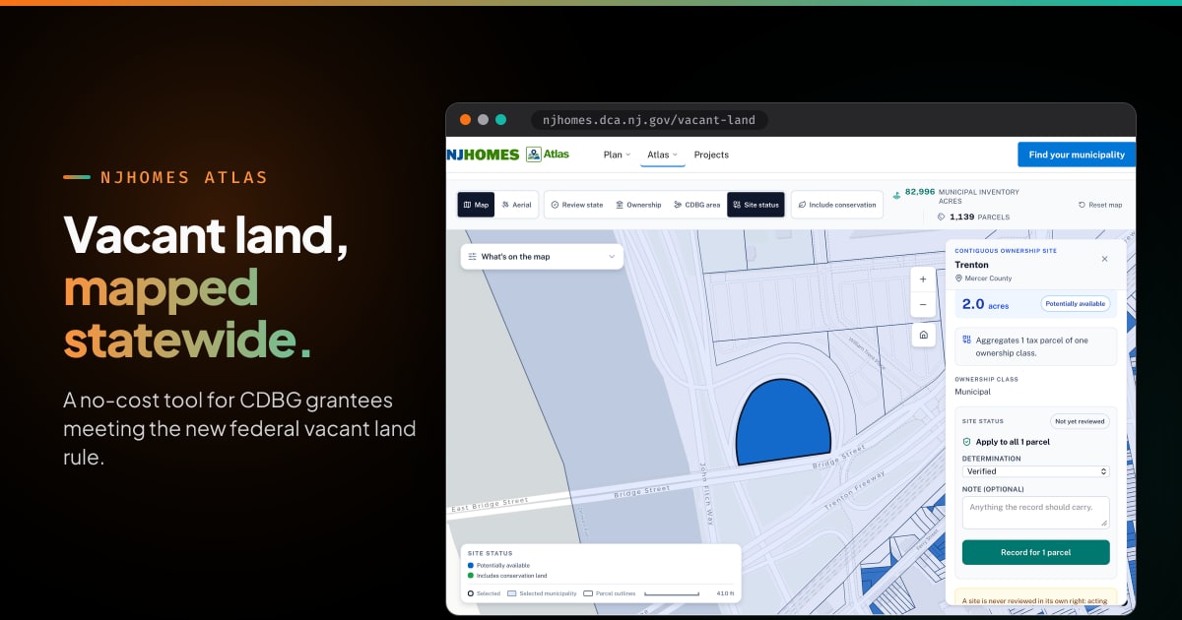Click Potentially available blue legend dot
The image size is (1182, 620).
tap(471, 566)
